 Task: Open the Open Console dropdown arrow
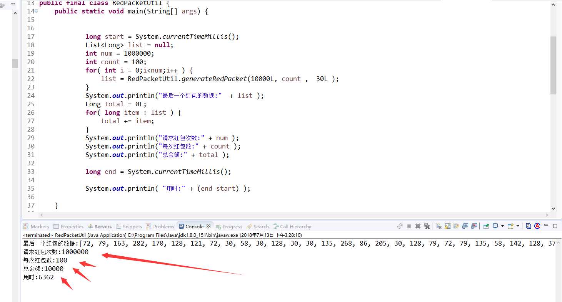tap(518, 226)
